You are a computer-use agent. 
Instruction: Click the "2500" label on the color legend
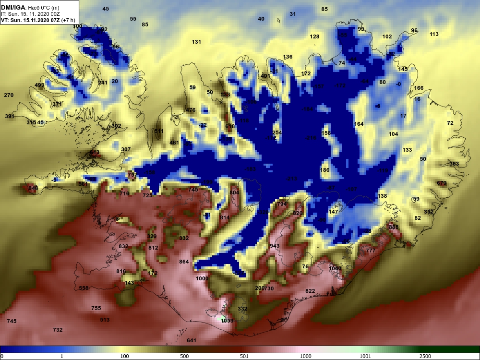pos(425,356)
